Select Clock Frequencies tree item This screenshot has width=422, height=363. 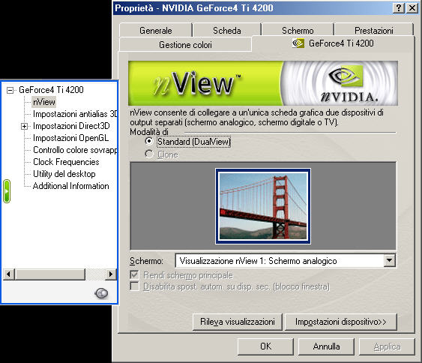point(66,162)
